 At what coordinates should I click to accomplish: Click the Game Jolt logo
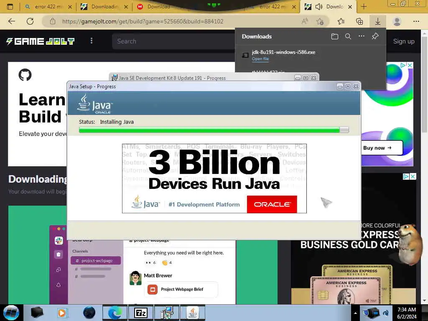point(41,41)
